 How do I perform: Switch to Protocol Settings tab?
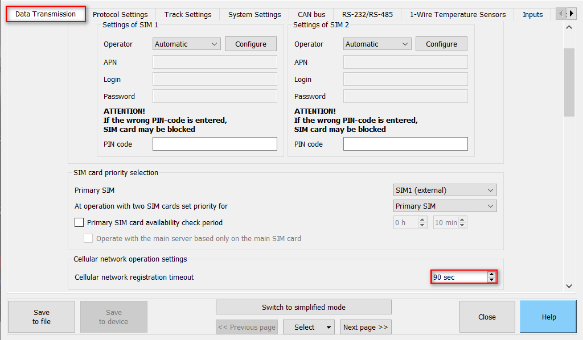(120, 15)
